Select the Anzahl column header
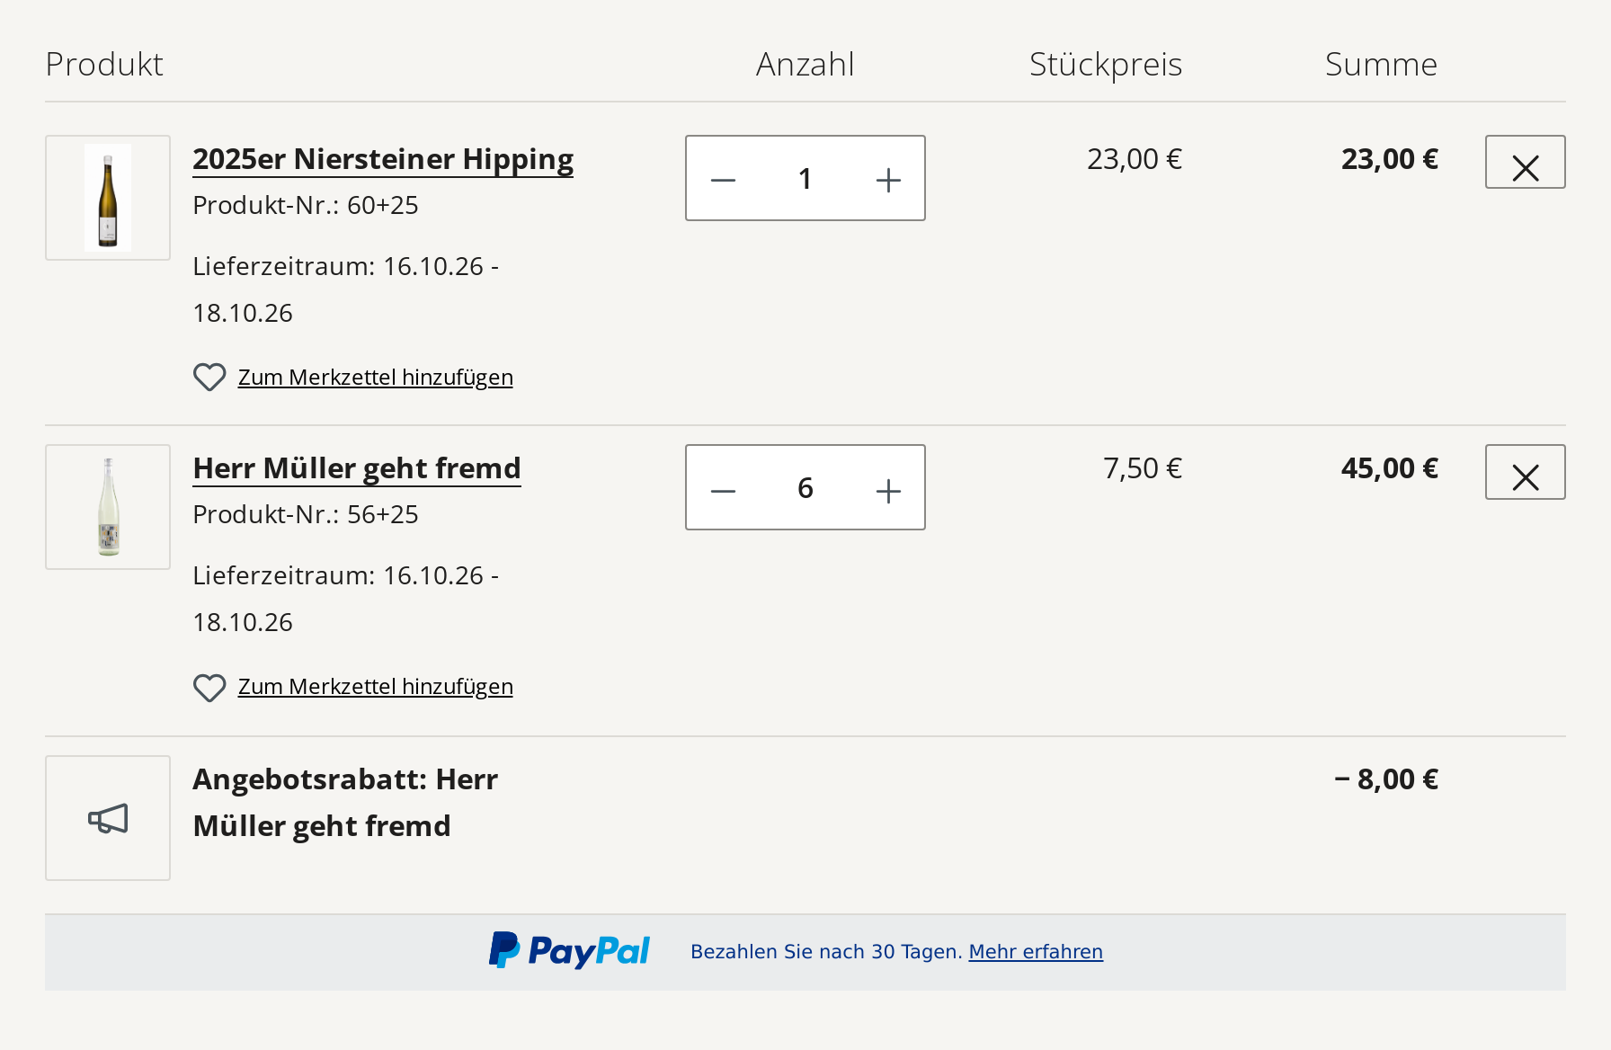The width and height of the screenshot is (1611, 1050). (805, 65)
